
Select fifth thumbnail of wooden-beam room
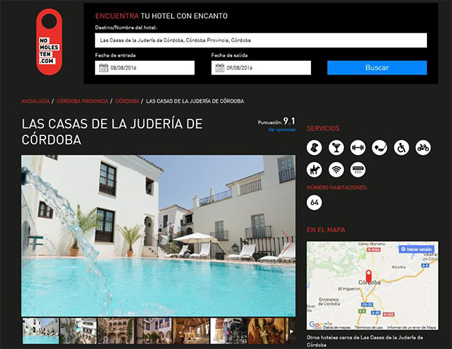click(x=191, y=331)
